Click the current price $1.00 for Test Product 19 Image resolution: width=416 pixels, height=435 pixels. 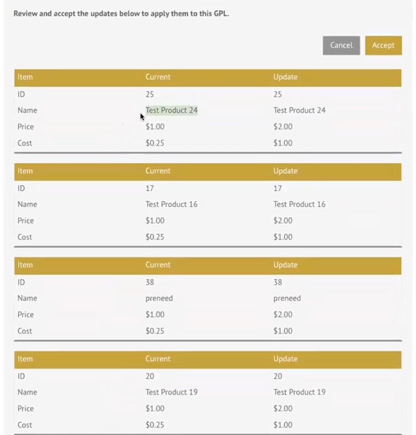[x=155, y=408]
